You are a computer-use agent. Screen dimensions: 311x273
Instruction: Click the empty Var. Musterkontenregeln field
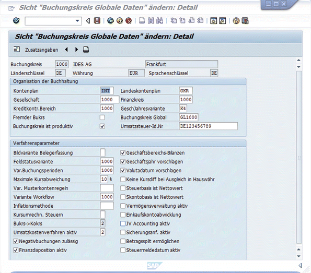pos(107,188)
